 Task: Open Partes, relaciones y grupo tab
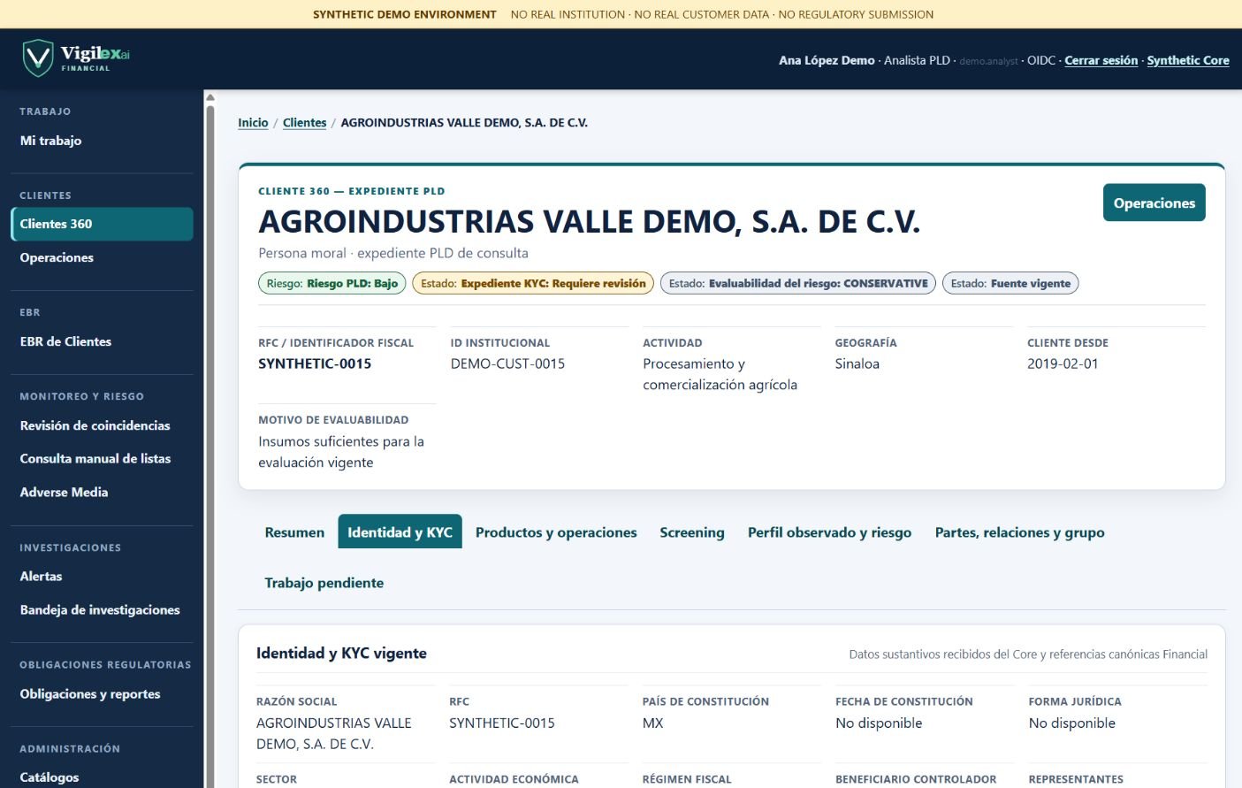(x=1020, y=532)
